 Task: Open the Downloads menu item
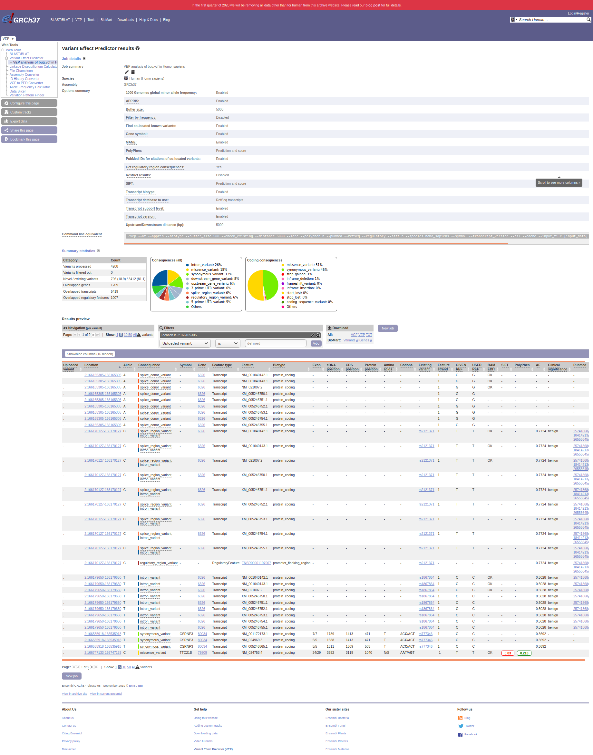pos(125,20)
